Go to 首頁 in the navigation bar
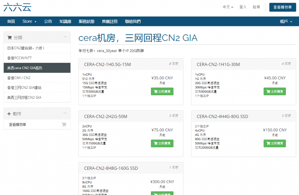The width and height of the screenshot is (299, 195). (11, 21)
